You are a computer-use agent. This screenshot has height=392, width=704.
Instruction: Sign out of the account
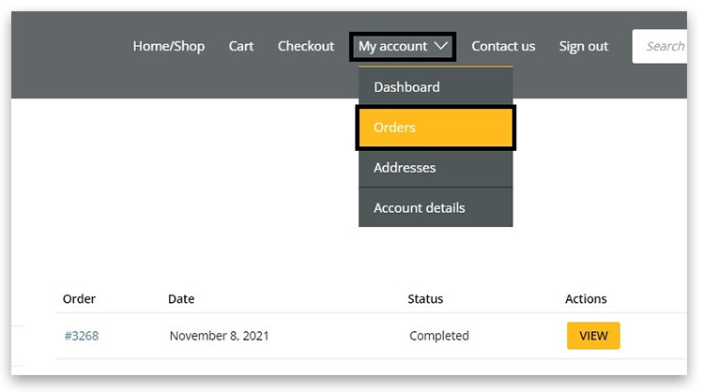pyautogui.click(x=583, y=46)
